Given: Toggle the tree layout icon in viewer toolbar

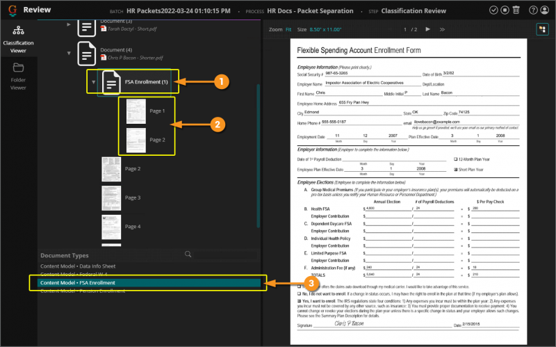Looking at the screenshot, I should pyautogui.click(x=542, y=29).
